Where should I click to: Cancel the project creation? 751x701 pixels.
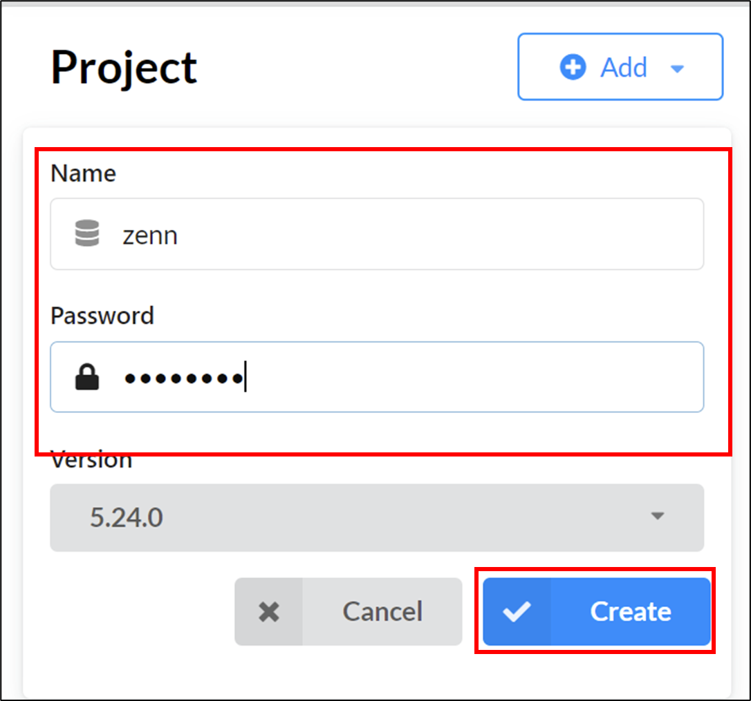point(349,611)
